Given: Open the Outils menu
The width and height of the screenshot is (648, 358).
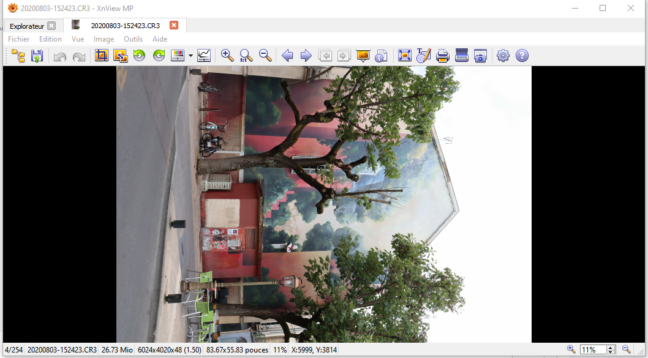Looking at the screenshot, I should (133, 39).
